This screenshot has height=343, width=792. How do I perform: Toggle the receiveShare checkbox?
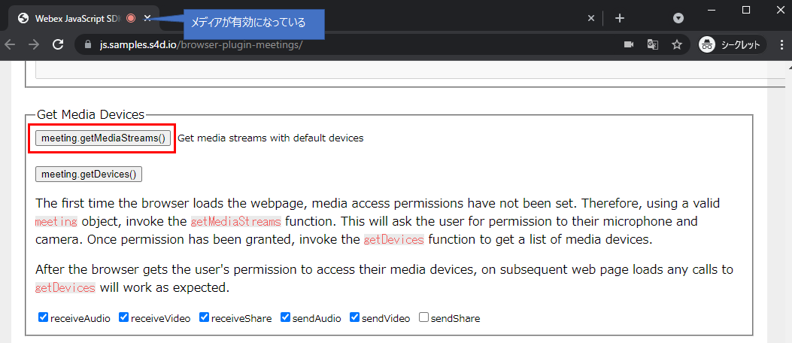tap(205, 317)
